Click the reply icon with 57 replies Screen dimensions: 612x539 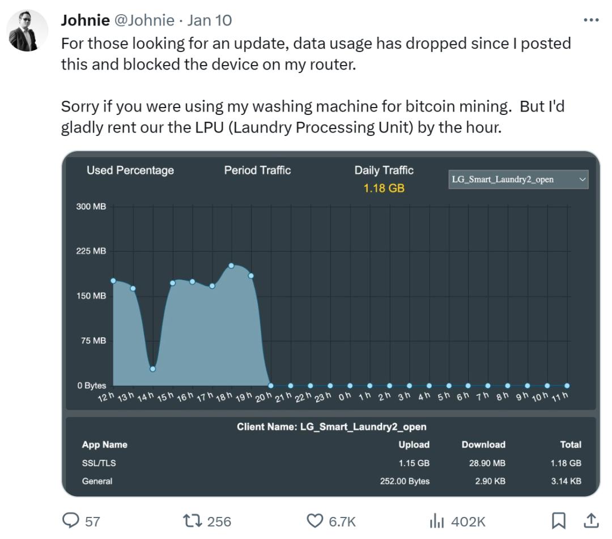click(x=71, y=520)
